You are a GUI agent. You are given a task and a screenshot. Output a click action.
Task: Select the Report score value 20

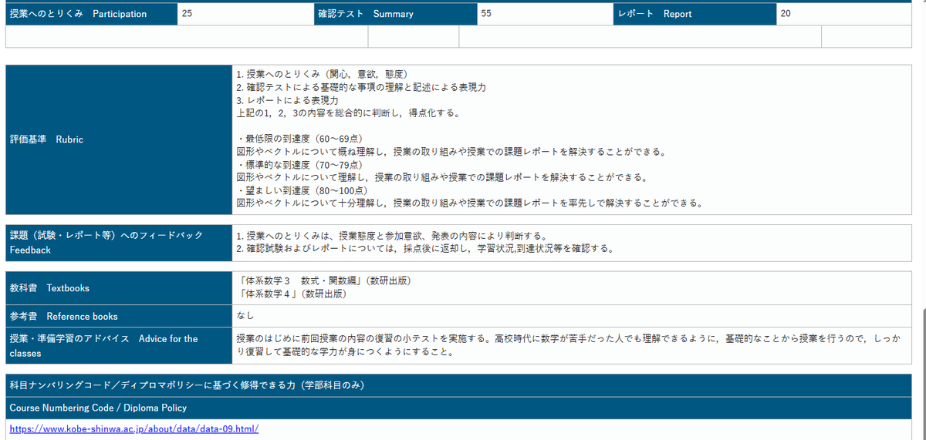[786, 13]
